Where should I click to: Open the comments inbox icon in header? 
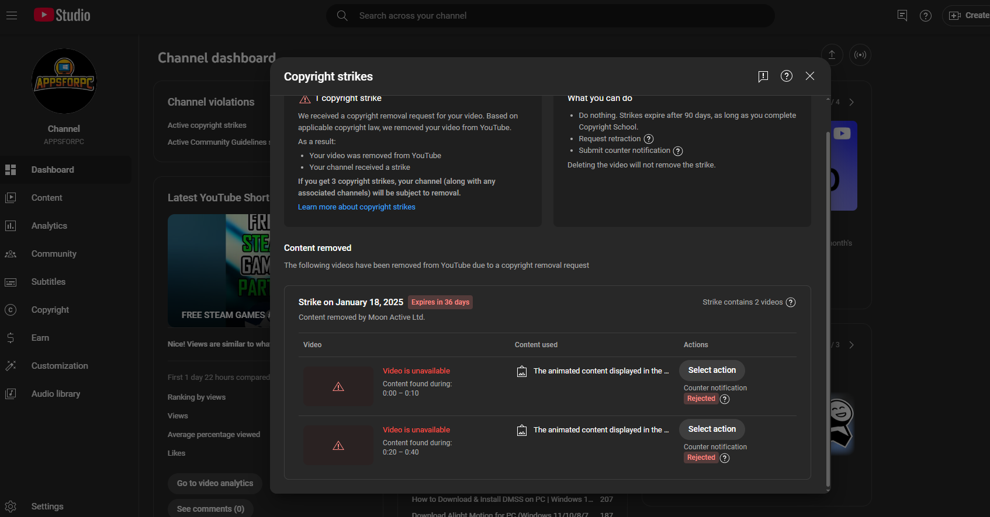tap(902, 16)
